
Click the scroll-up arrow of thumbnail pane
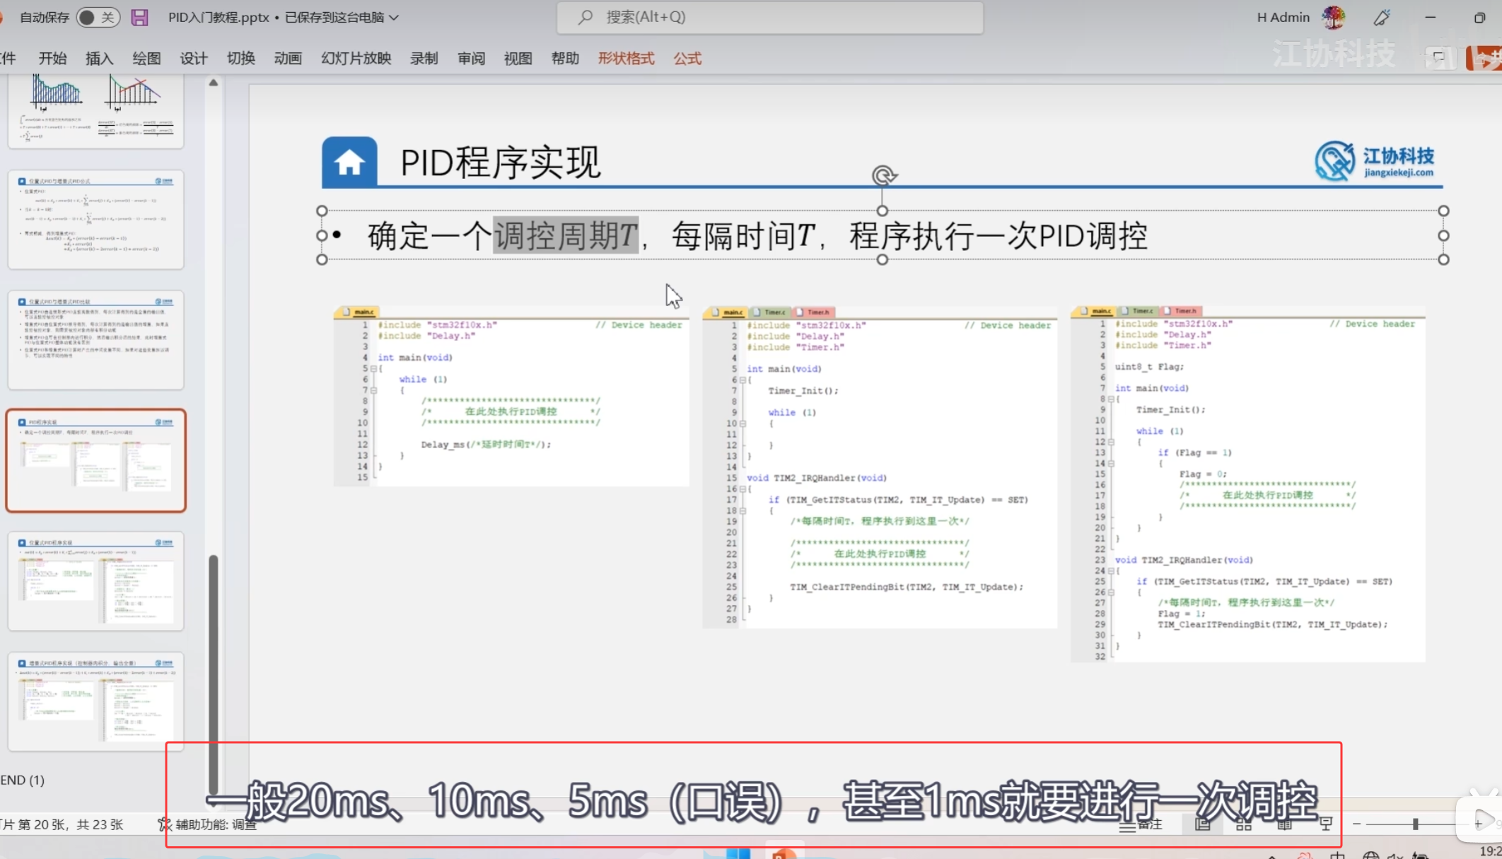(x=213, y=83)
